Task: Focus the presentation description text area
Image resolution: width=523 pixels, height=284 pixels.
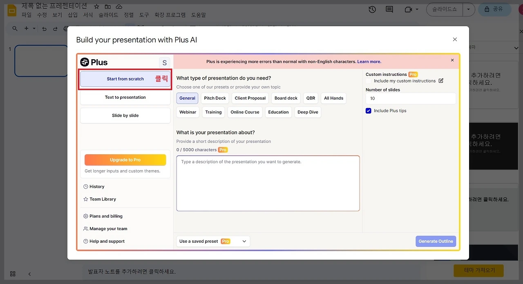Action: (x=268, y=183)
